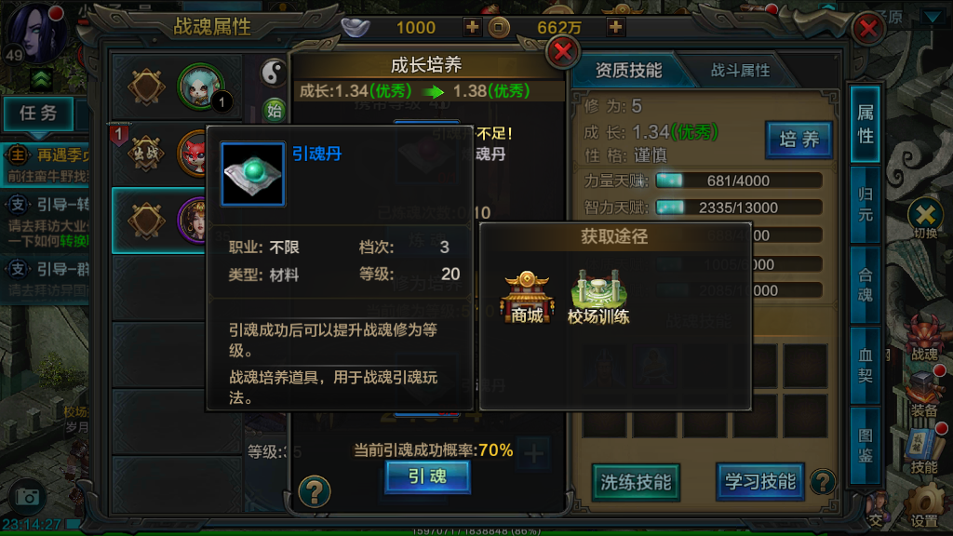Open top-right dropdown arrow
The width and height of the screenshot is (953, 536).
tap(933, 17)
